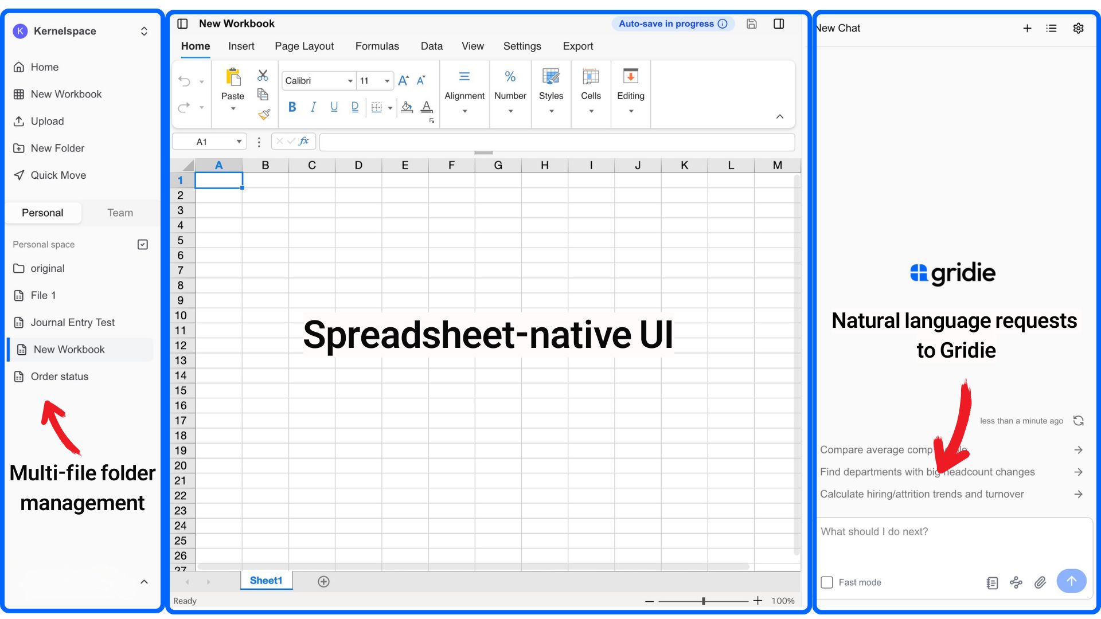
Task: Apply bold formatting to selected cell
Action: coord(292,107)
